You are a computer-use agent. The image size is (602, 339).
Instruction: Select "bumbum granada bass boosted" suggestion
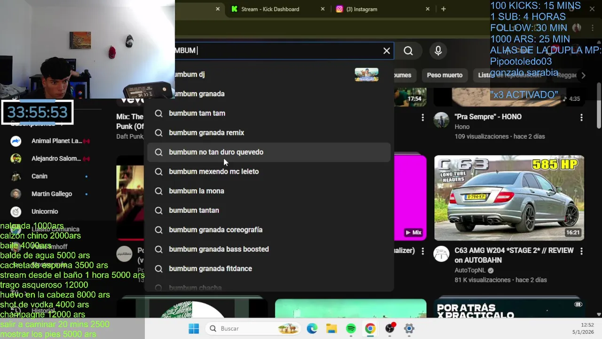click(269, 249)
